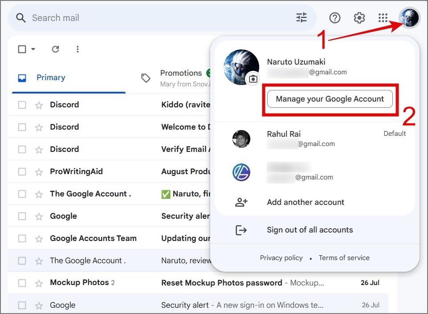428x314 pixels.
Task: Open the Privacy policy link
Action: point(281,258)
